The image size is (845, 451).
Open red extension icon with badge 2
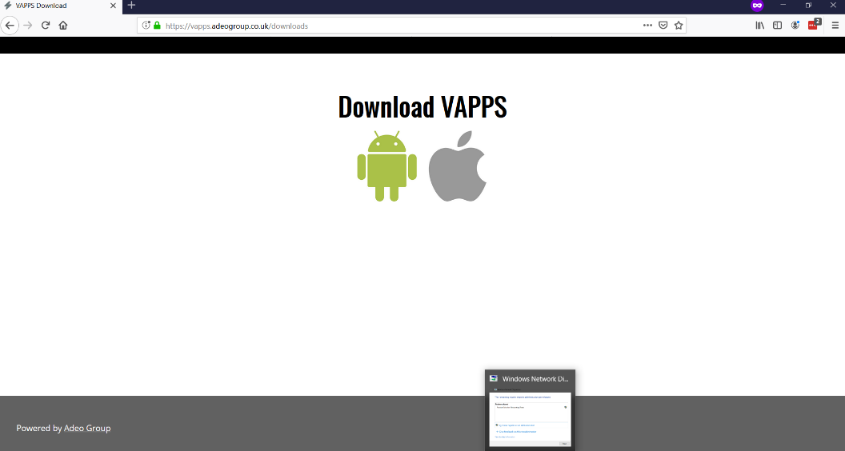[x=814, y=24]
